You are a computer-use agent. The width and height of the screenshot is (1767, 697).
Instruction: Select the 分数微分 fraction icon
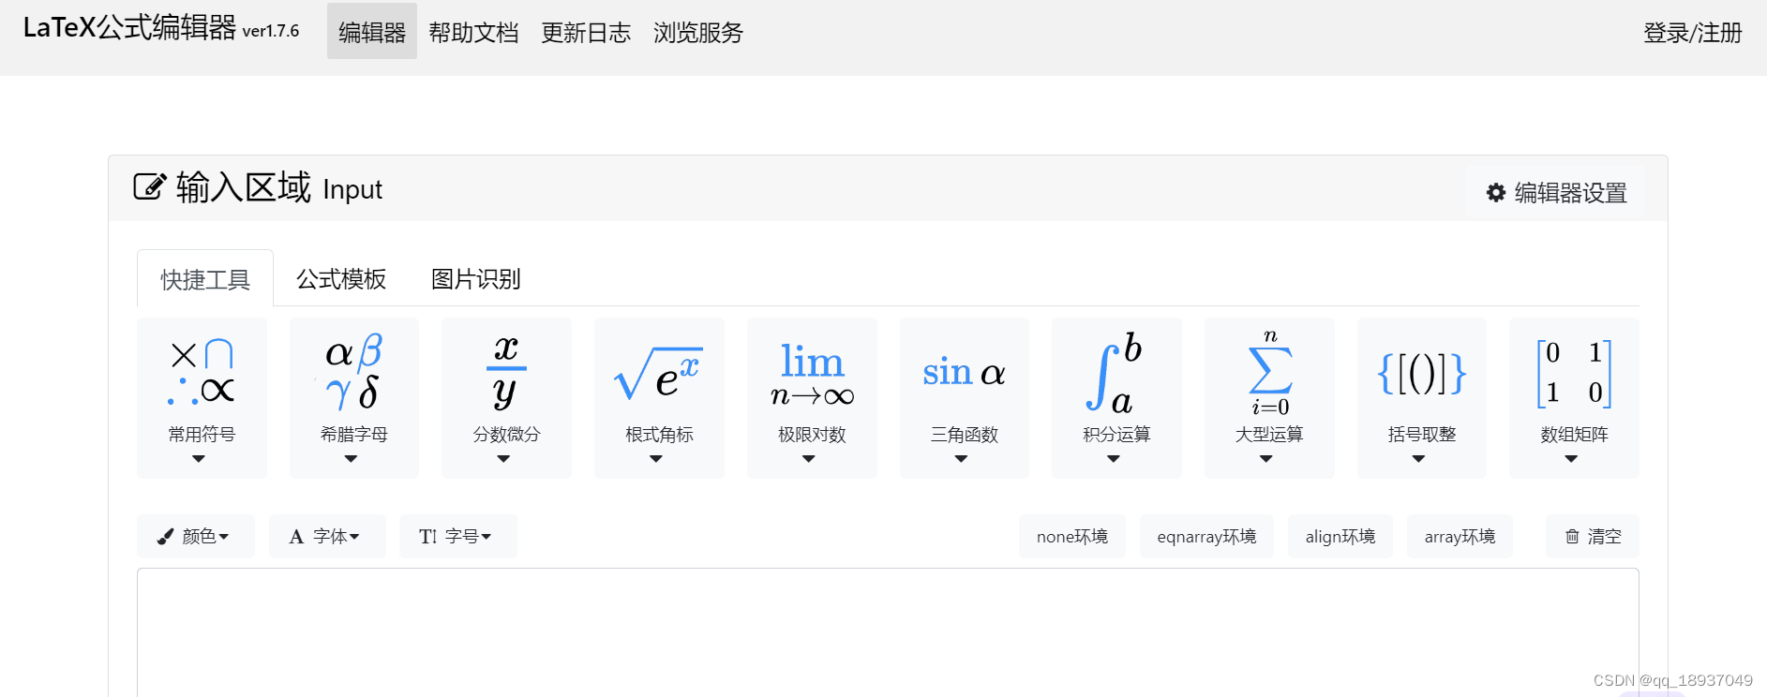tap(506, 372)
